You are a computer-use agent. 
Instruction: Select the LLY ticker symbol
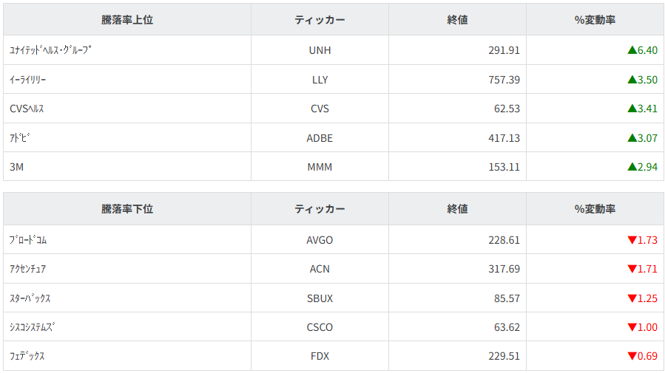[320, 80]
